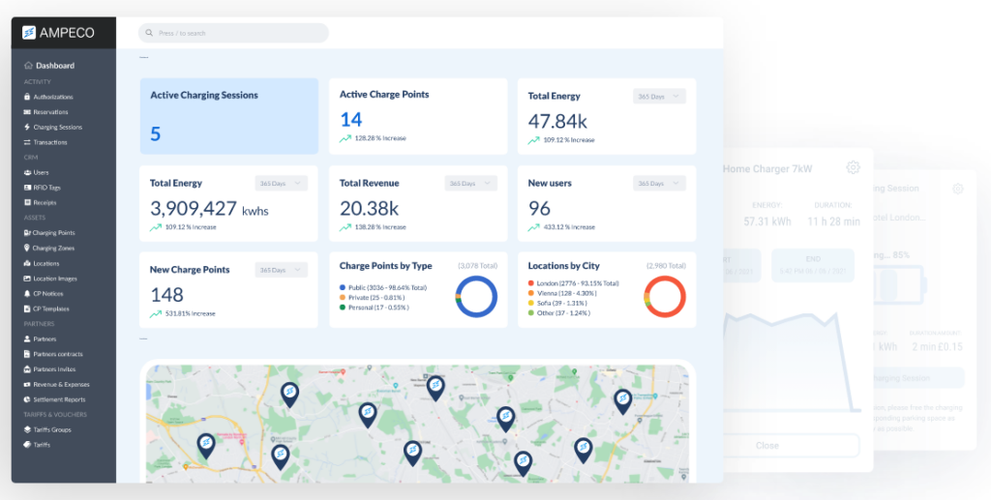Click the Charging Zones map marker icon
Screen dimensions: 991x500
27,249
